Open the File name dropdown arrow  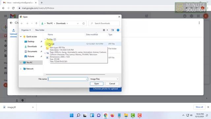click(x=87, y=79)
